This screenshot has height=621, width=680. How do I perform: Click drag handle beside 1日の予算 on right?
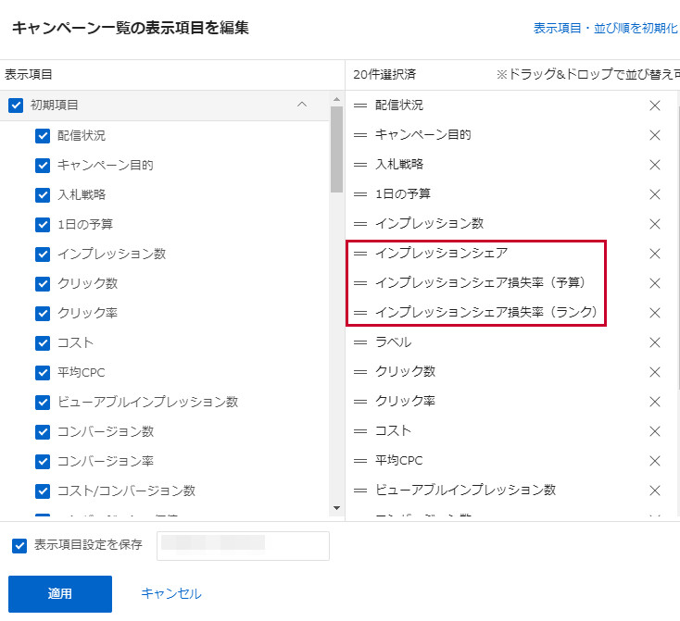(x=360, y=194)
